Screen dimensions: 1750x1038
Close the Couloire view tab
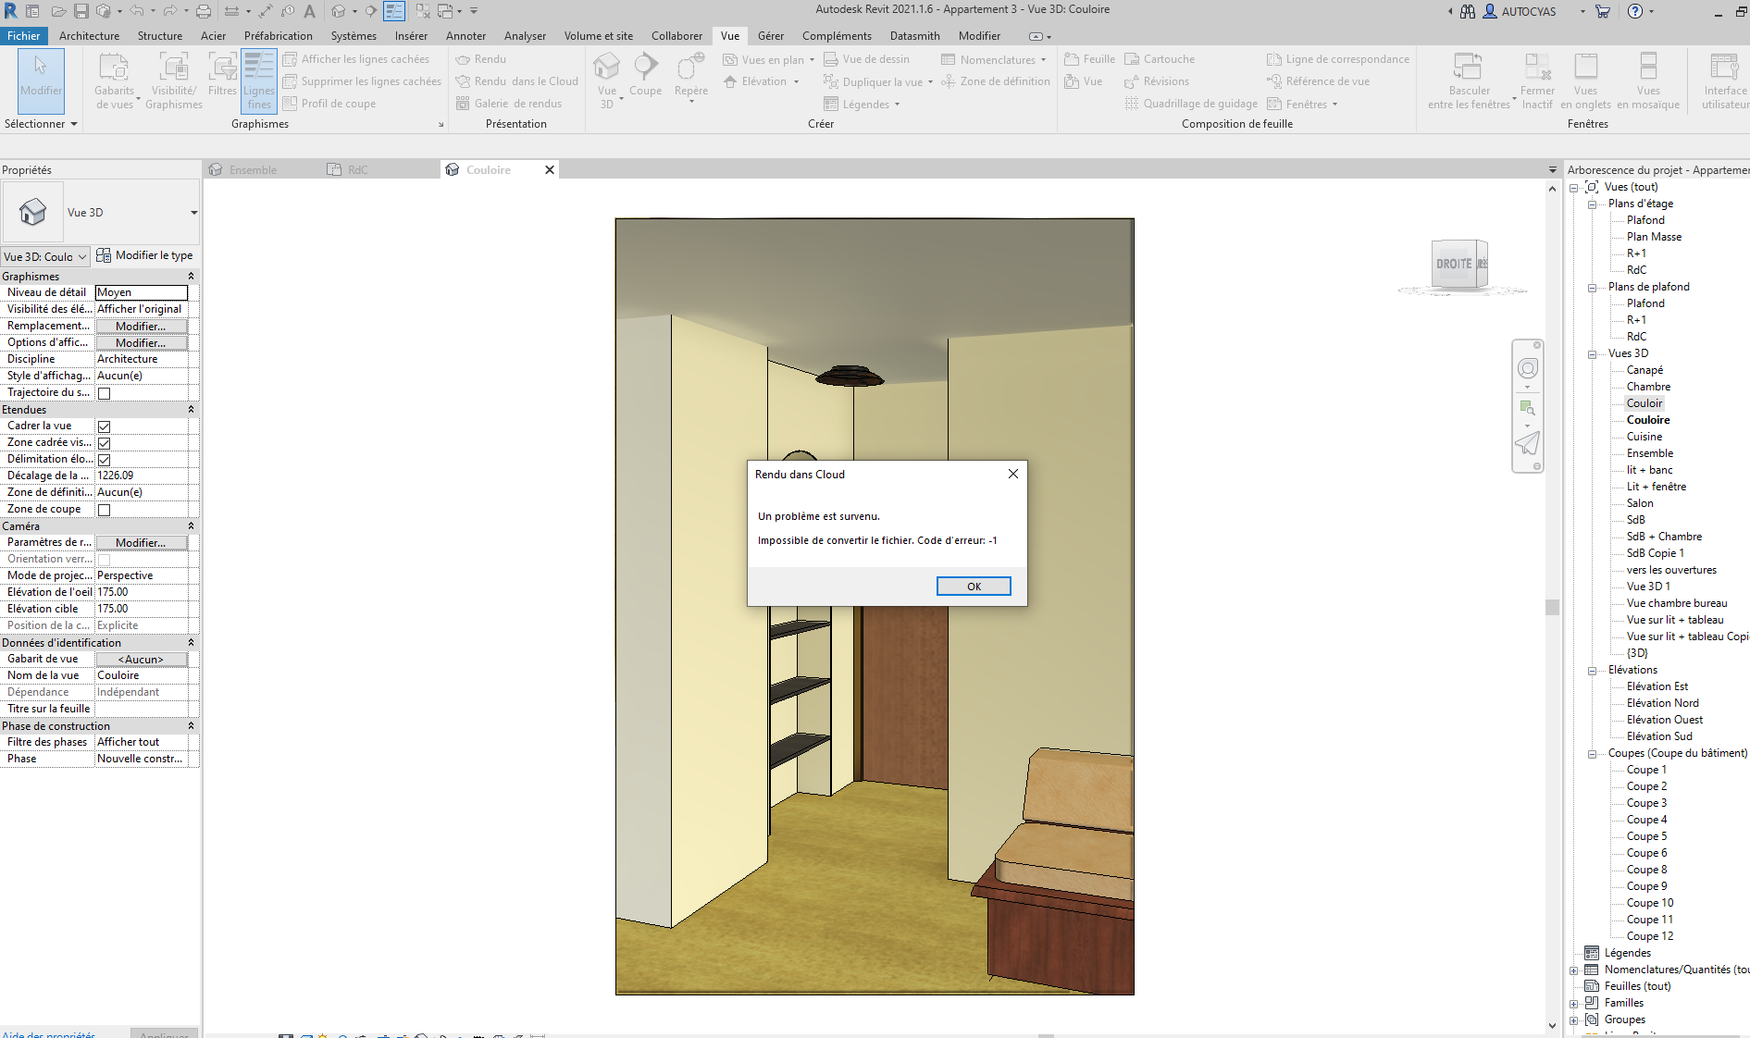pyautogui.click(x=550, y=170)
